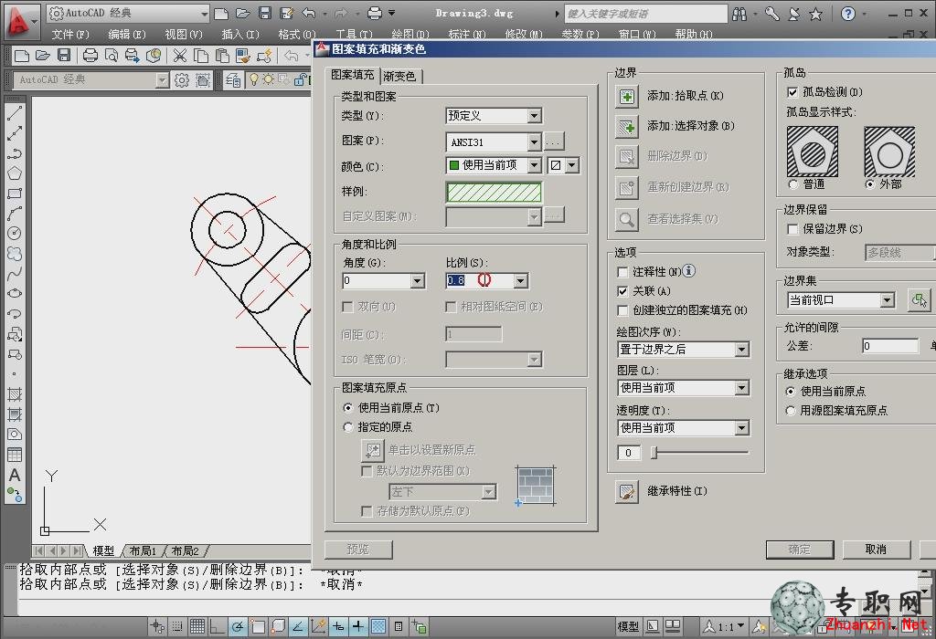
Task: Switch to the 渐变色 tab
Action: click(400, 77)
